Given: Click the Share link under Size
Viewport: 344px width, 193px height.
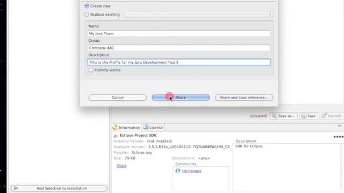Looking at the screenshot, I should (121, 166).
